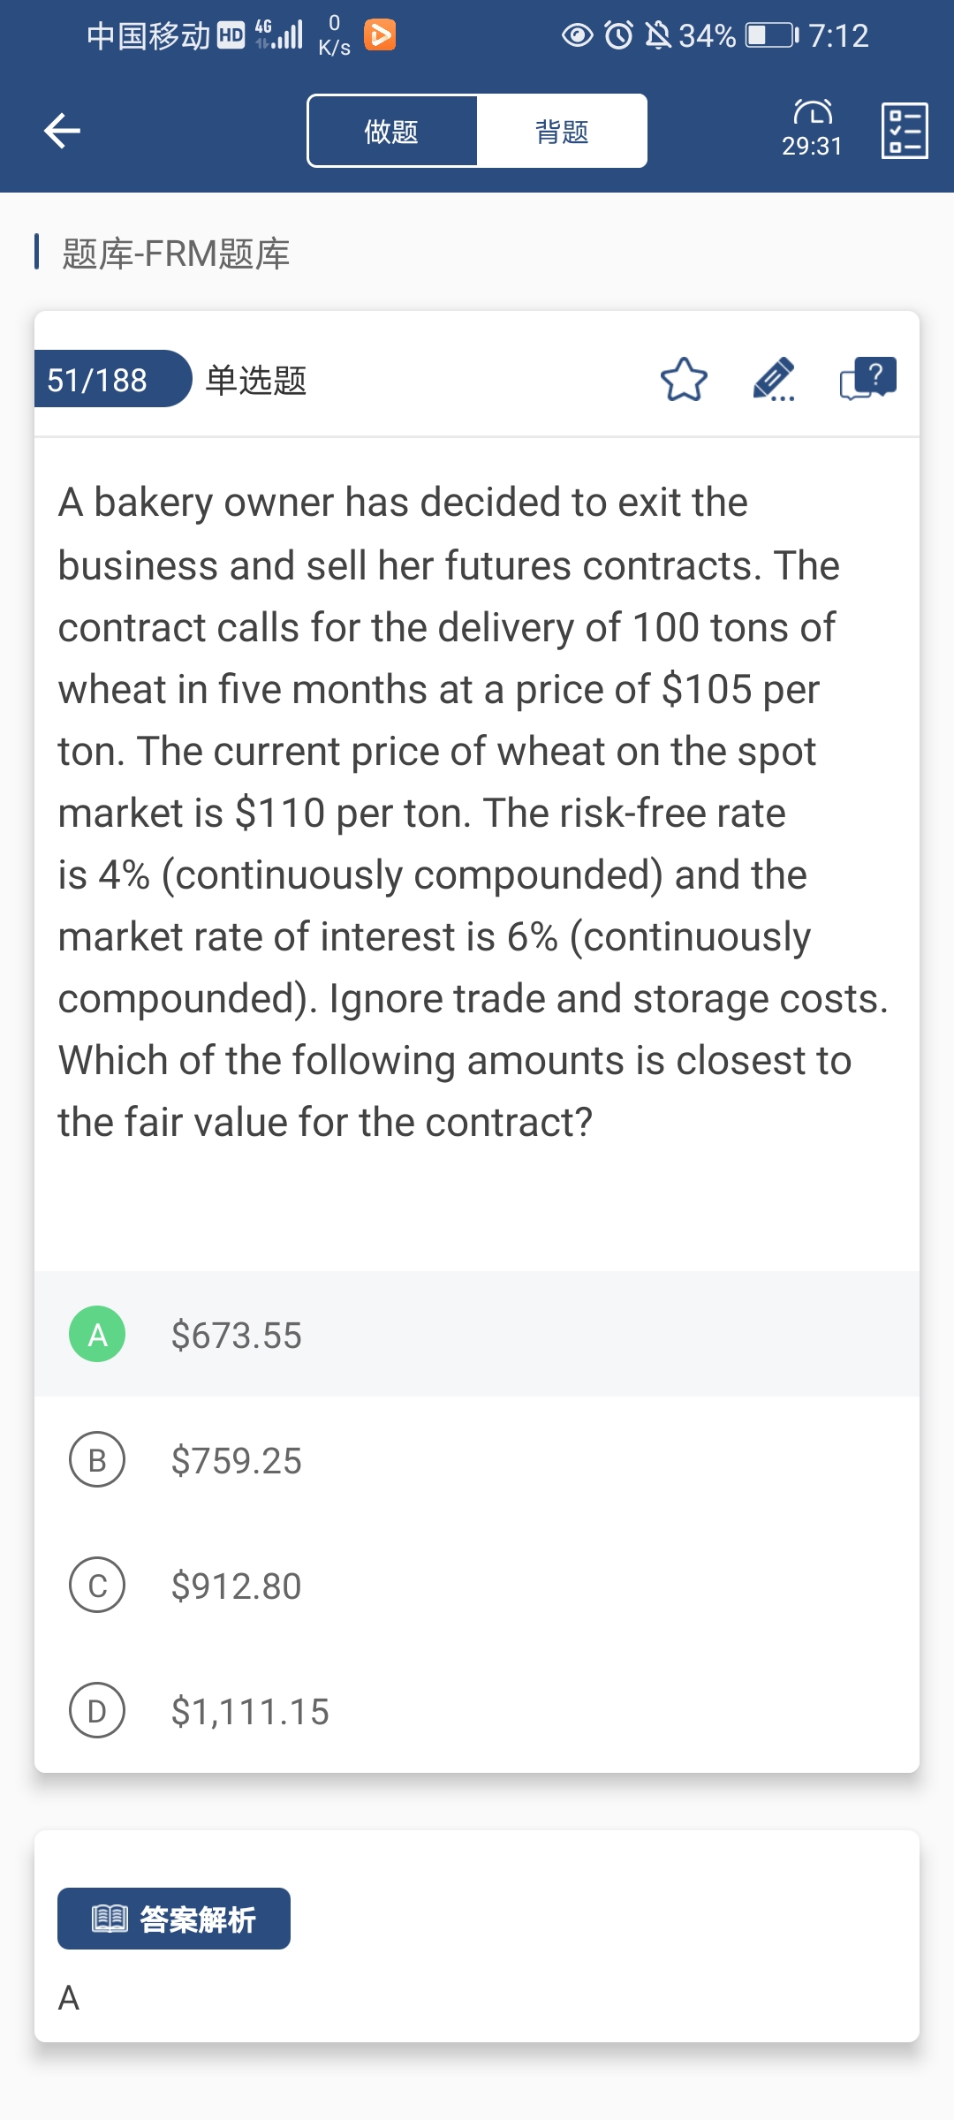Screen dimensions: 954x2120
Task: Tap the 51/188 question counter badge
Action: click(99, 380)
